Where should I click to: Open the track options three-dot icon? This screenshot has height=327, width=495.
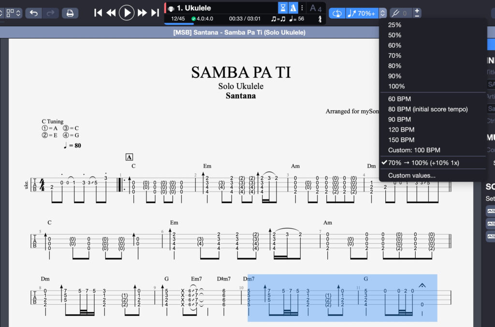coord(302,8)
